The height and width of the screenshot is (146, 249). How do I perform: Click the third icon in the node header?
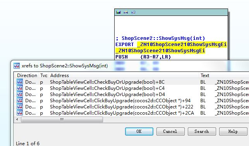click(x=133, y=12)
